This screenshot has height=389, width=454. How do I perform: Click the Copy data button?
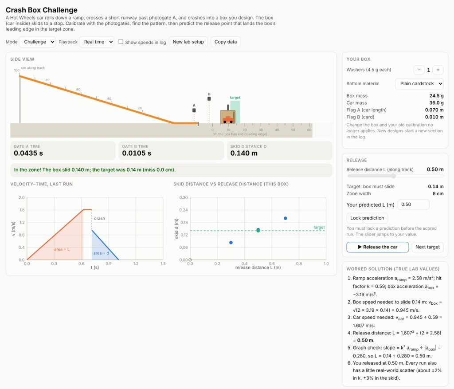tap(226, 42)
